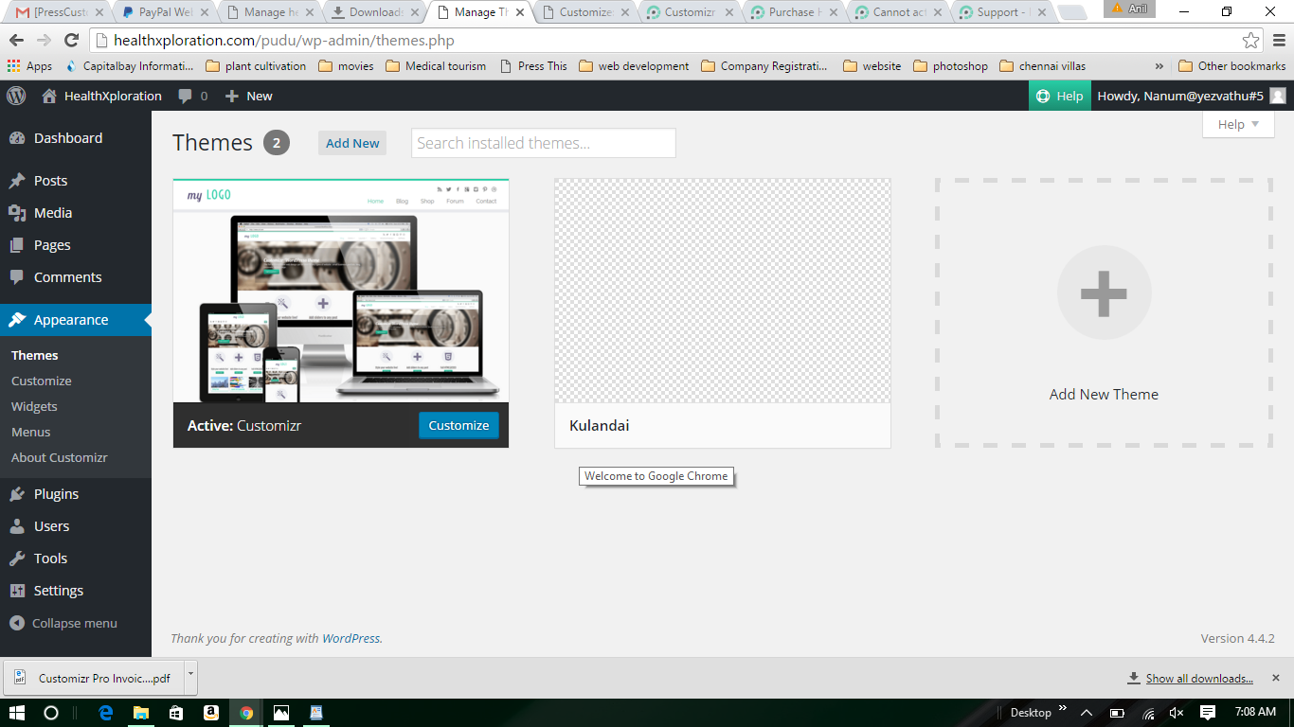Open Chrome's hamburger menu icon
The width and height of the screenshot is (1294, 727).
[1278, 41]
